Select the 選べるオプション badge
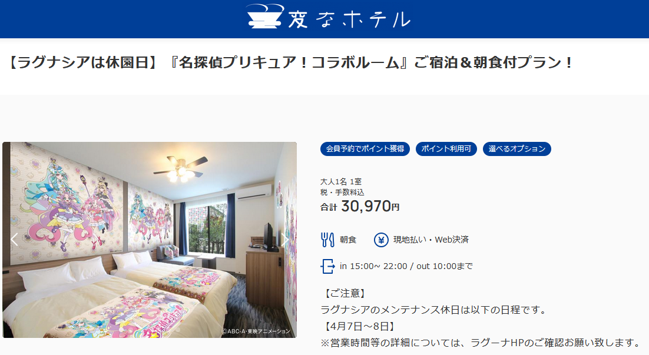 pos(516,149)
